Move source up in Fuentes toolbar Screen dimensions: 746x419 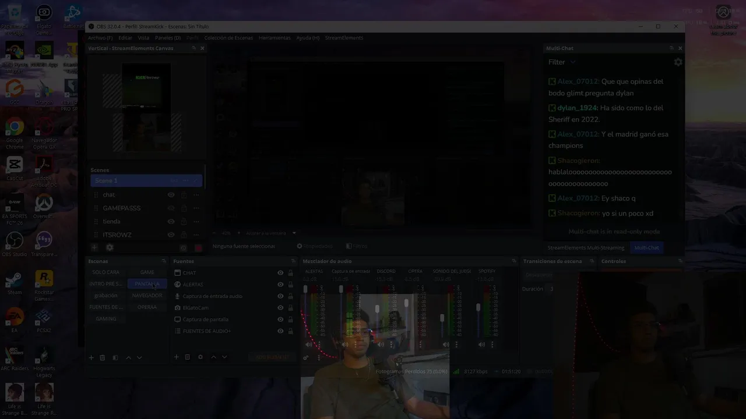[213, 357]
